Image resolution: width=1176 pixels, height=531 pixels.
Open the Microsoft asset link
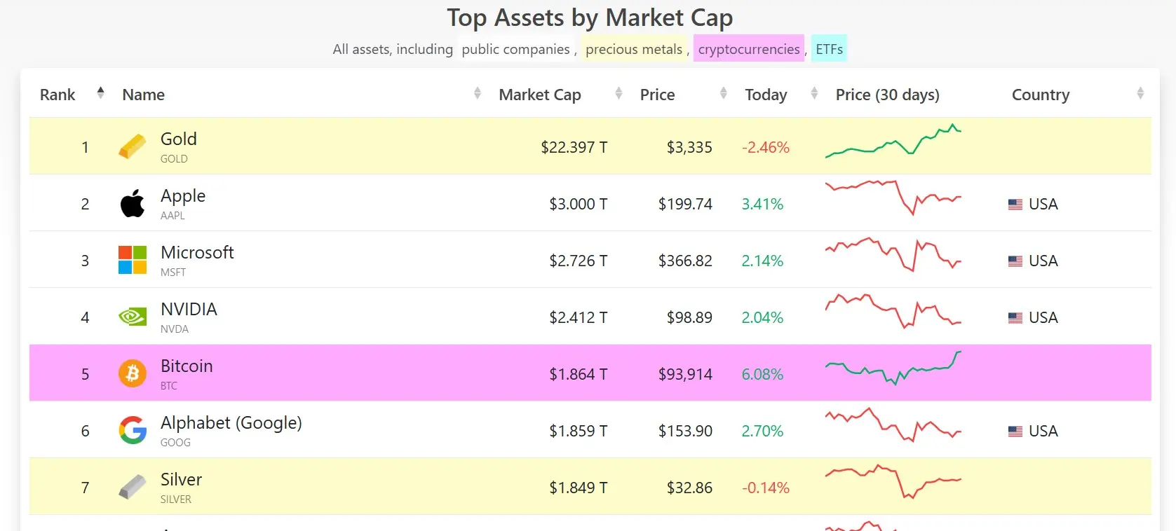click(x=197, y=252)
